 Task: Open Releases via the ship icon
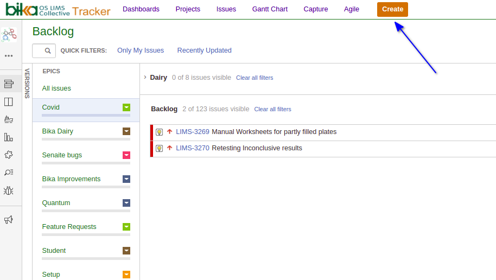click(x=9, y=119)
